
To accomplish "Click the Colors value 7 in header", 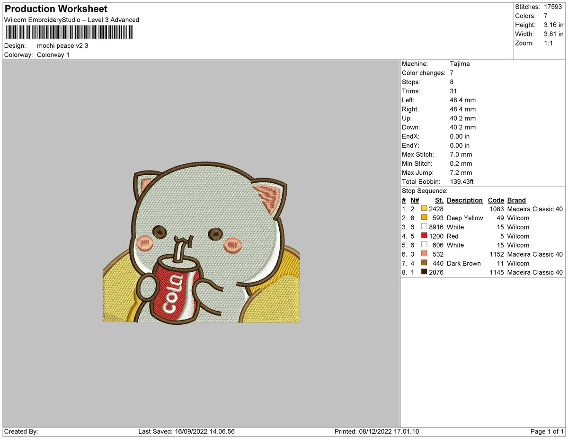I will pos(546,16).
